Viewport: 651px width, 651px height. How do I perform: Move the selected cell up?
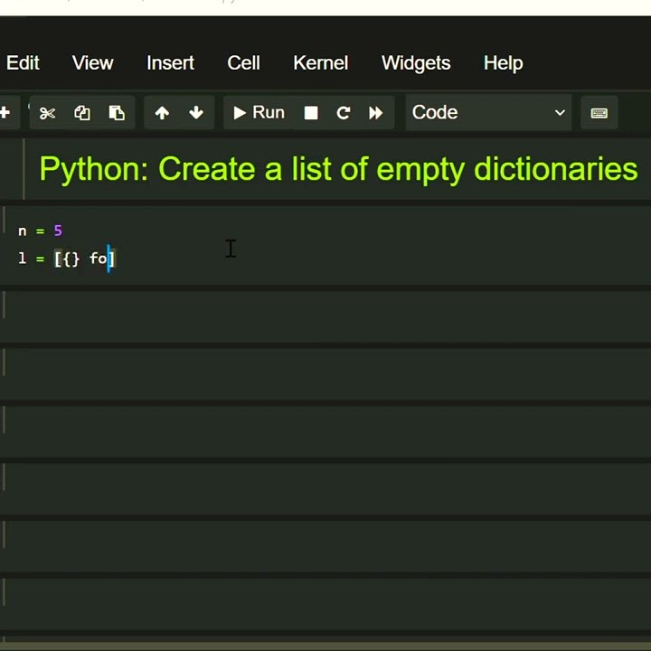[x=162, y=113]
